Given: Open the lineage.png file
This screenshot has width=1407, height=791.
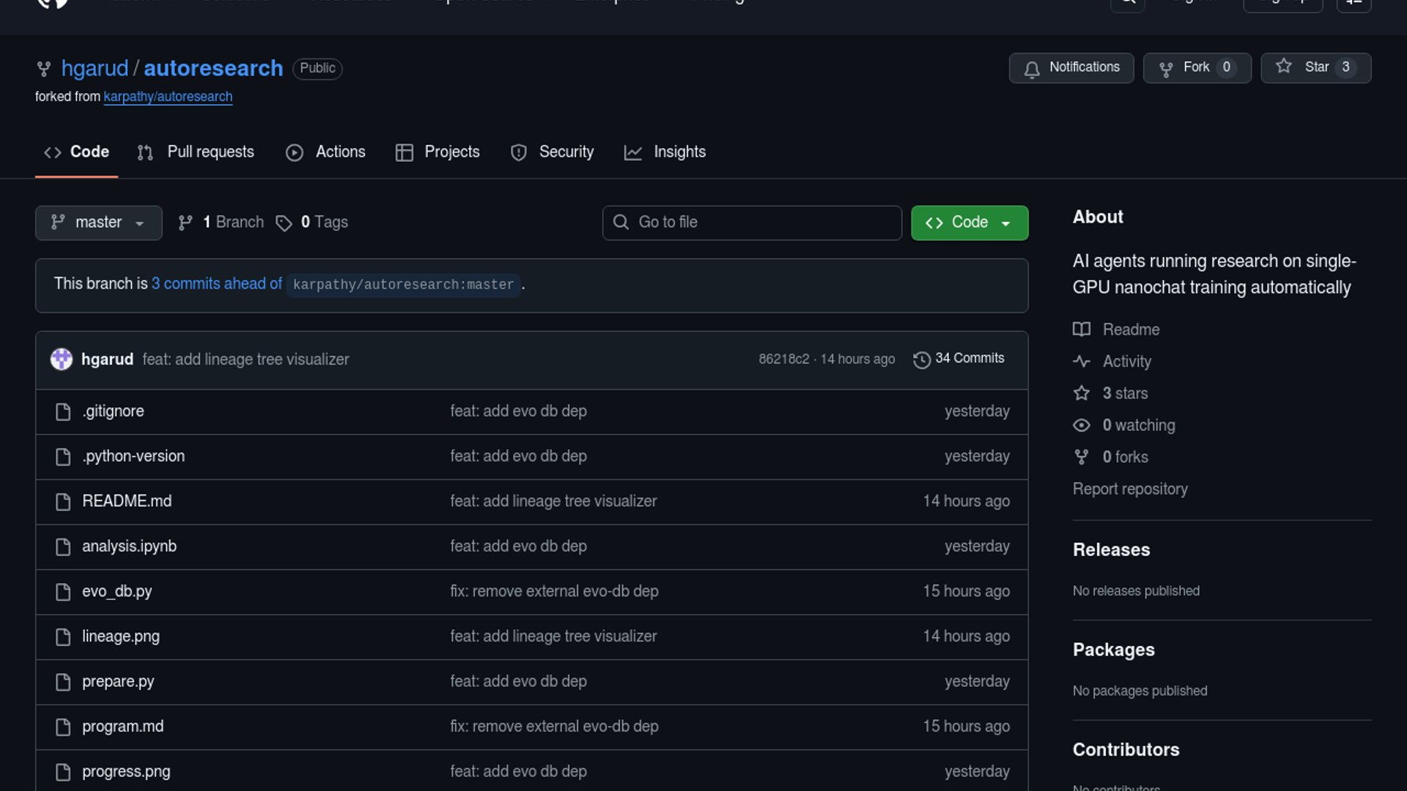Looking at the screenshot, I should tap(121, 636).
